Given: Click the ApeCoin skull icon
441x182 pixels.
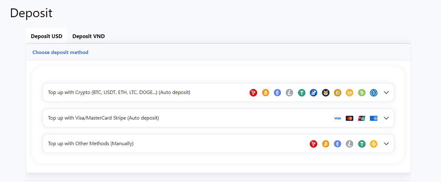Looking at the screenshot, I should tap(314, 93).
